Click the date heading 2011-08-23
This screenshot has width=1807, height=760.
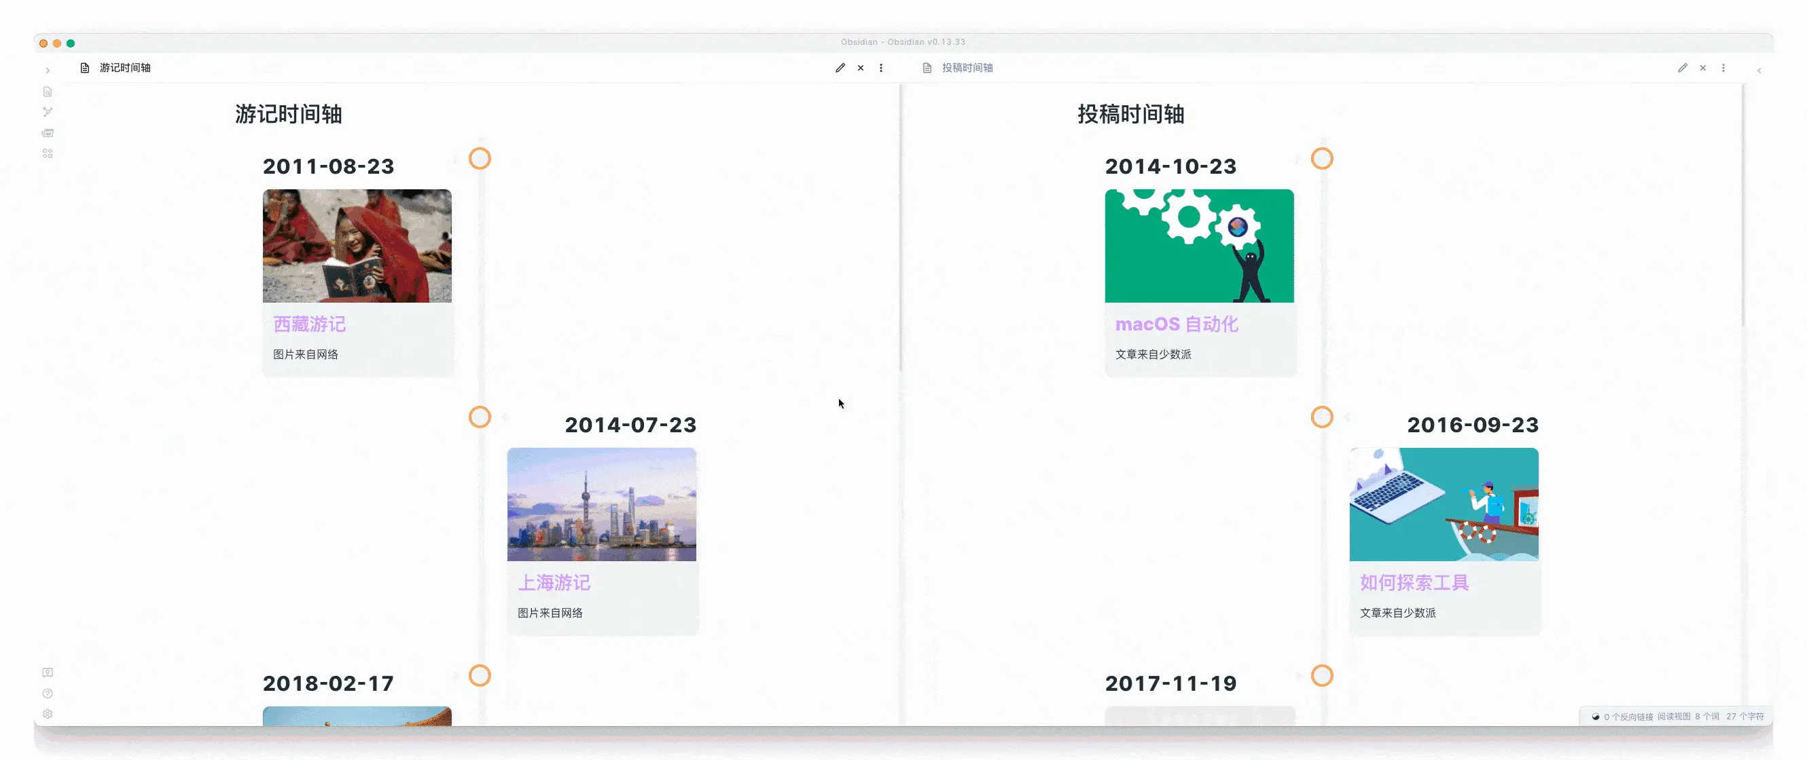pyautogui.click(x=328, y=167)
